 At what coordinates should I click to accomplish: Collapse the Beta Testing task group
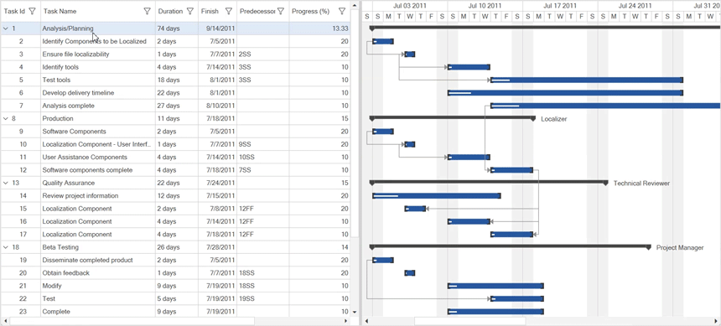pos(6,247)
